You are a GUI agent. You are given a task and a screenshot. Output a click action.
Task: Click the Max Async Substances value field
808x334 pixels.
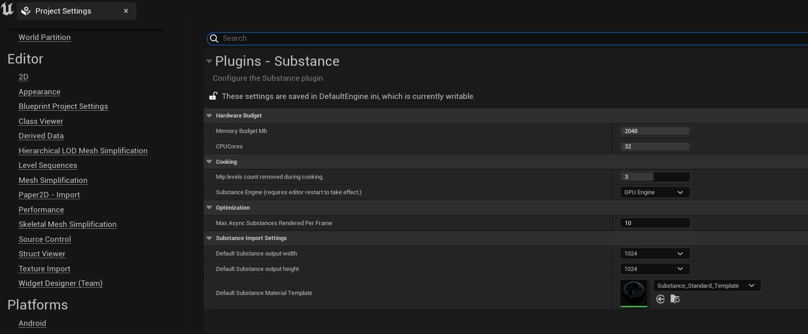click(x=655, y=223)
